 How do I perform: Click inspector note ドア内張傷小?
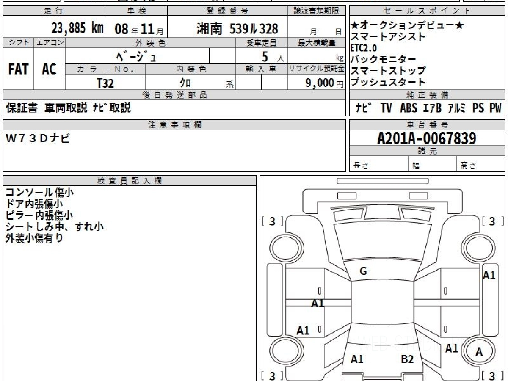pyautogui.click(x=34, y=204)
